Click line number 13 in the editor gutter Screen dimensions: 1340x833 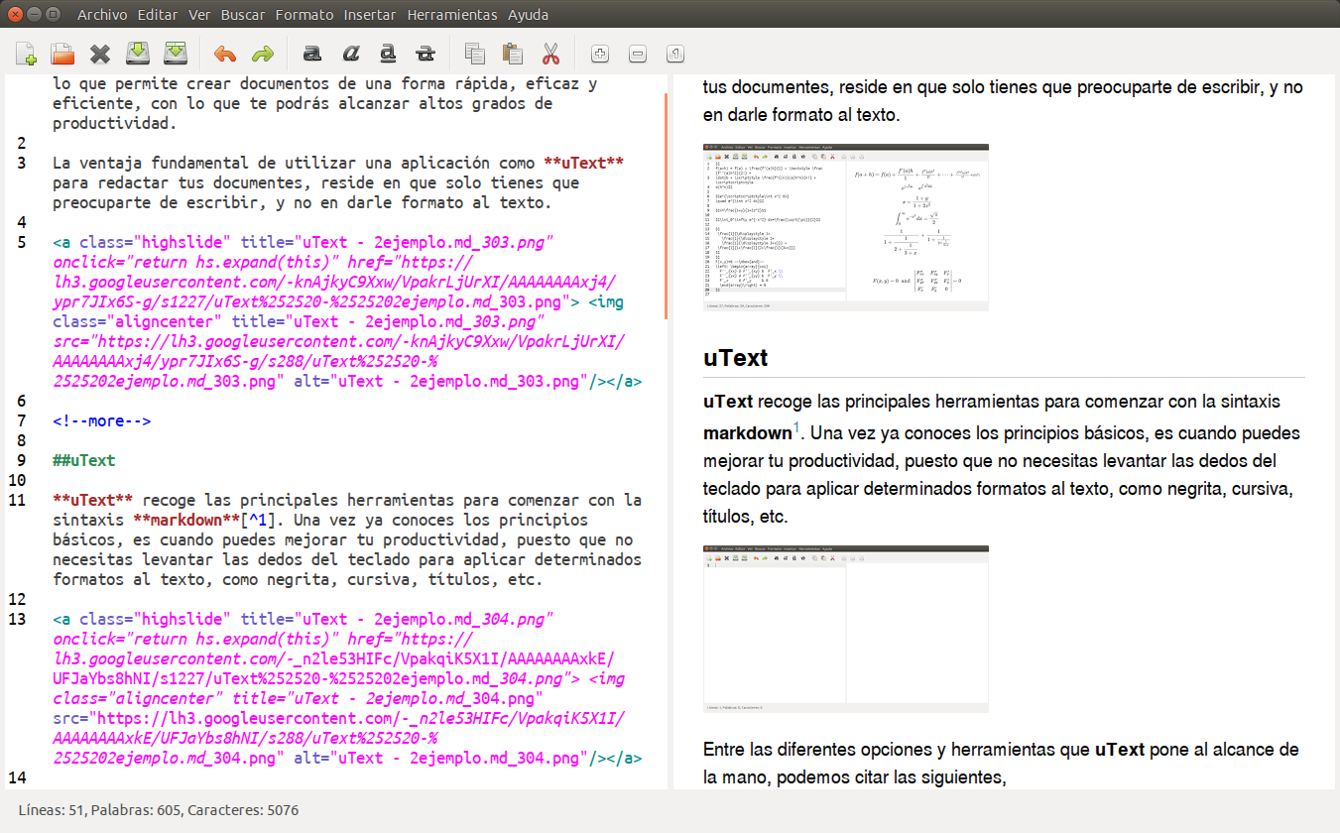17,619
